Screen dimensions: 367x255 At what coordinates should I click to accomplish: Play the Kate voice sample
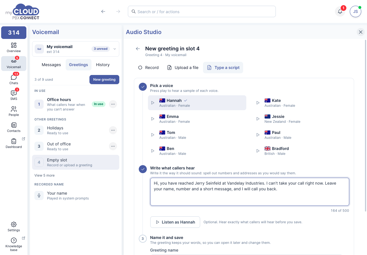258,103
